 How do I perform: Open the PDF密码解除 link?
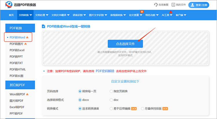coord(105,71)
